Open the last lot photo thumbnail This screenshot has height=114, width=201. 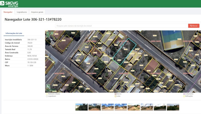(173, 107)
